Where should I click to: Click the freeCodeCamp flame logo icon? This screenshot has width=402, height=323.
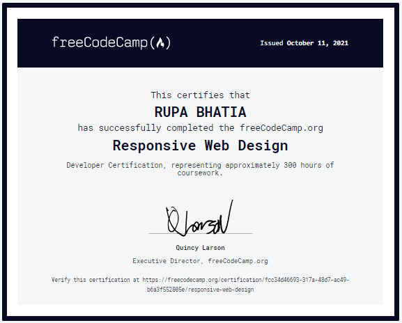click(x=160, y=42)
